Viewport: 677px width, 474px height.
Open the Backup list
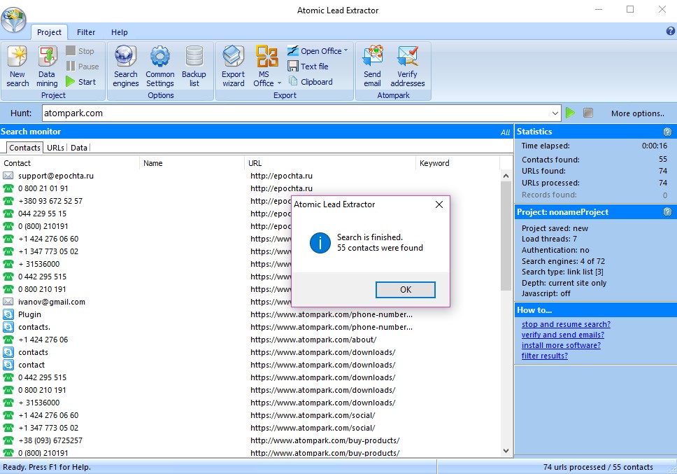point(194,66)
